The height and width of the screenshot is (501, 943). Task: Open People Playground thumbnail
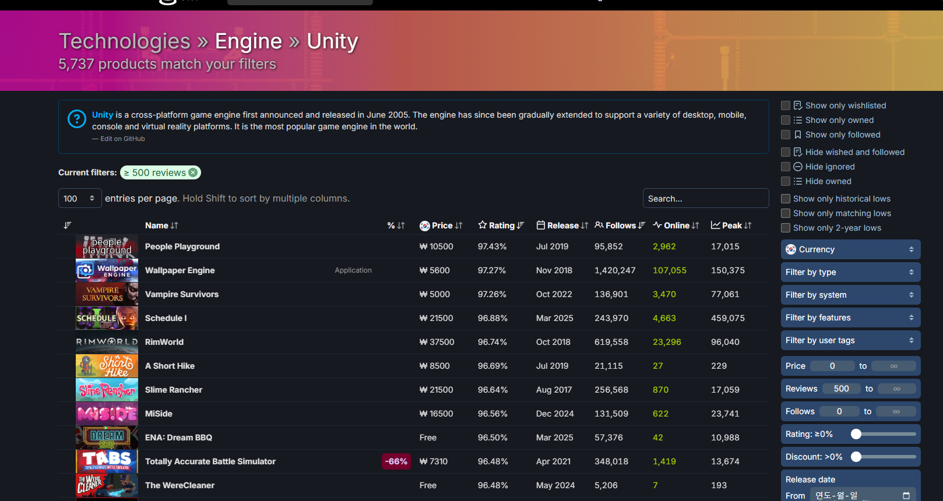(x=107, y=246)
